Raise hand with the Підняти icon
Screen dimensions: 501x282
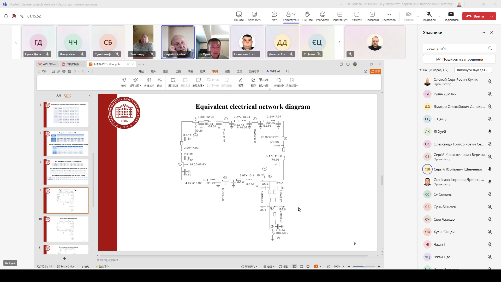point(307,16)
